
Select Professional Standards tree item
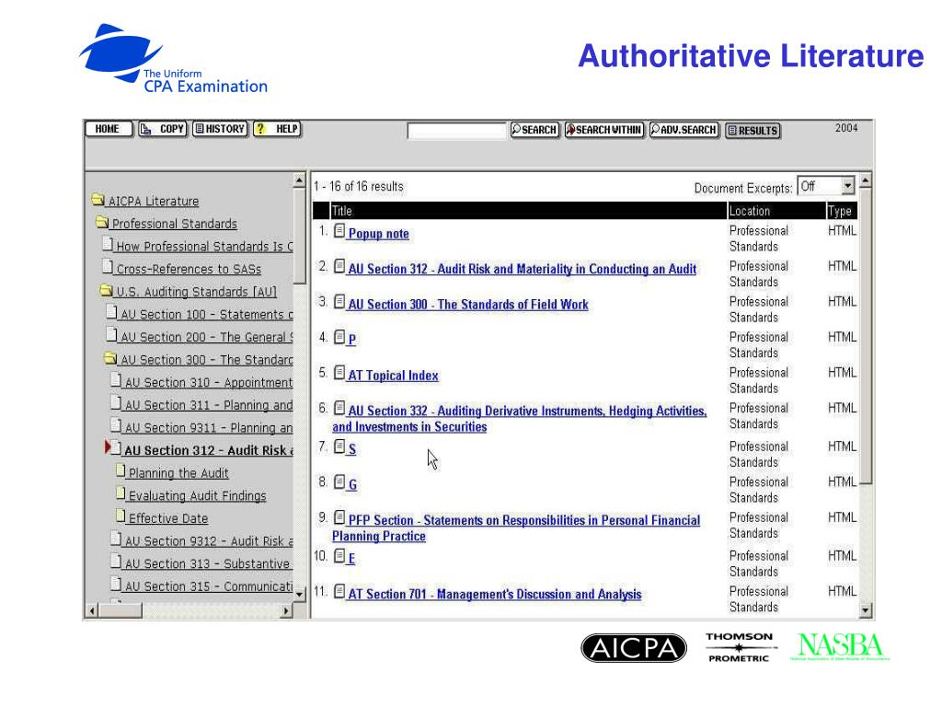[174, 225]
